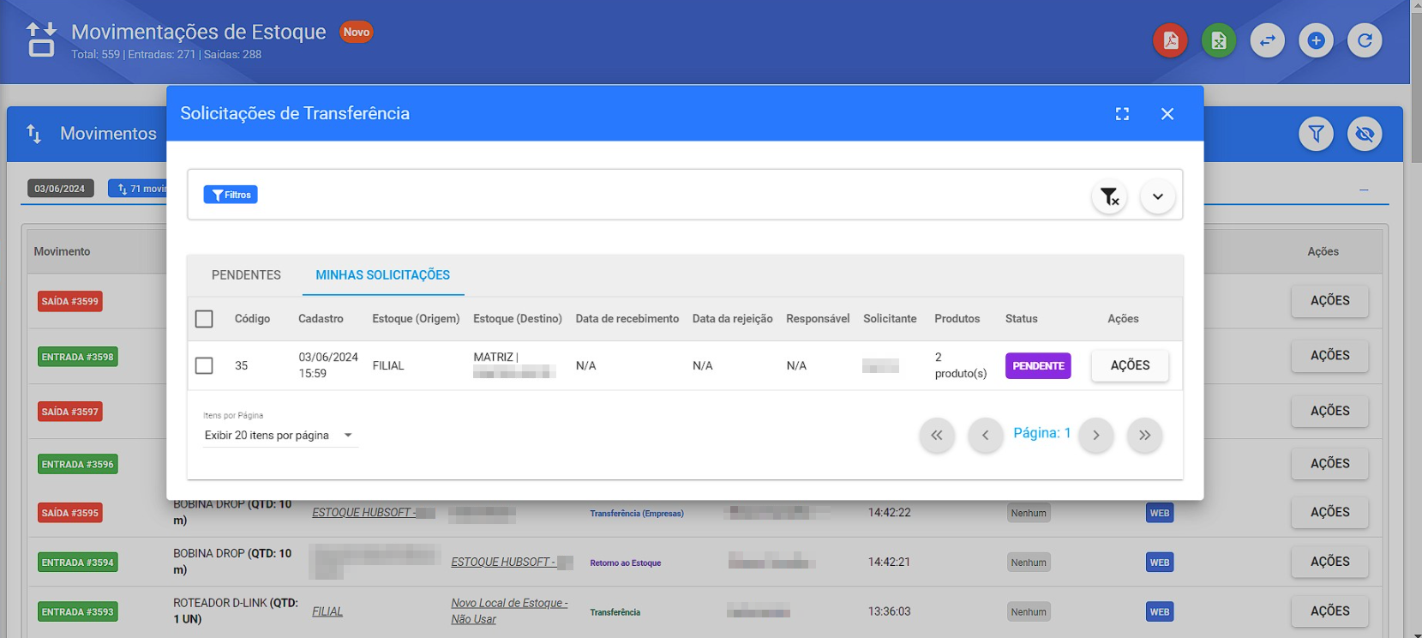1422x638 pixels.
Task: Click Nenhum badge in row #3594
Action: tap(1029, 563)
